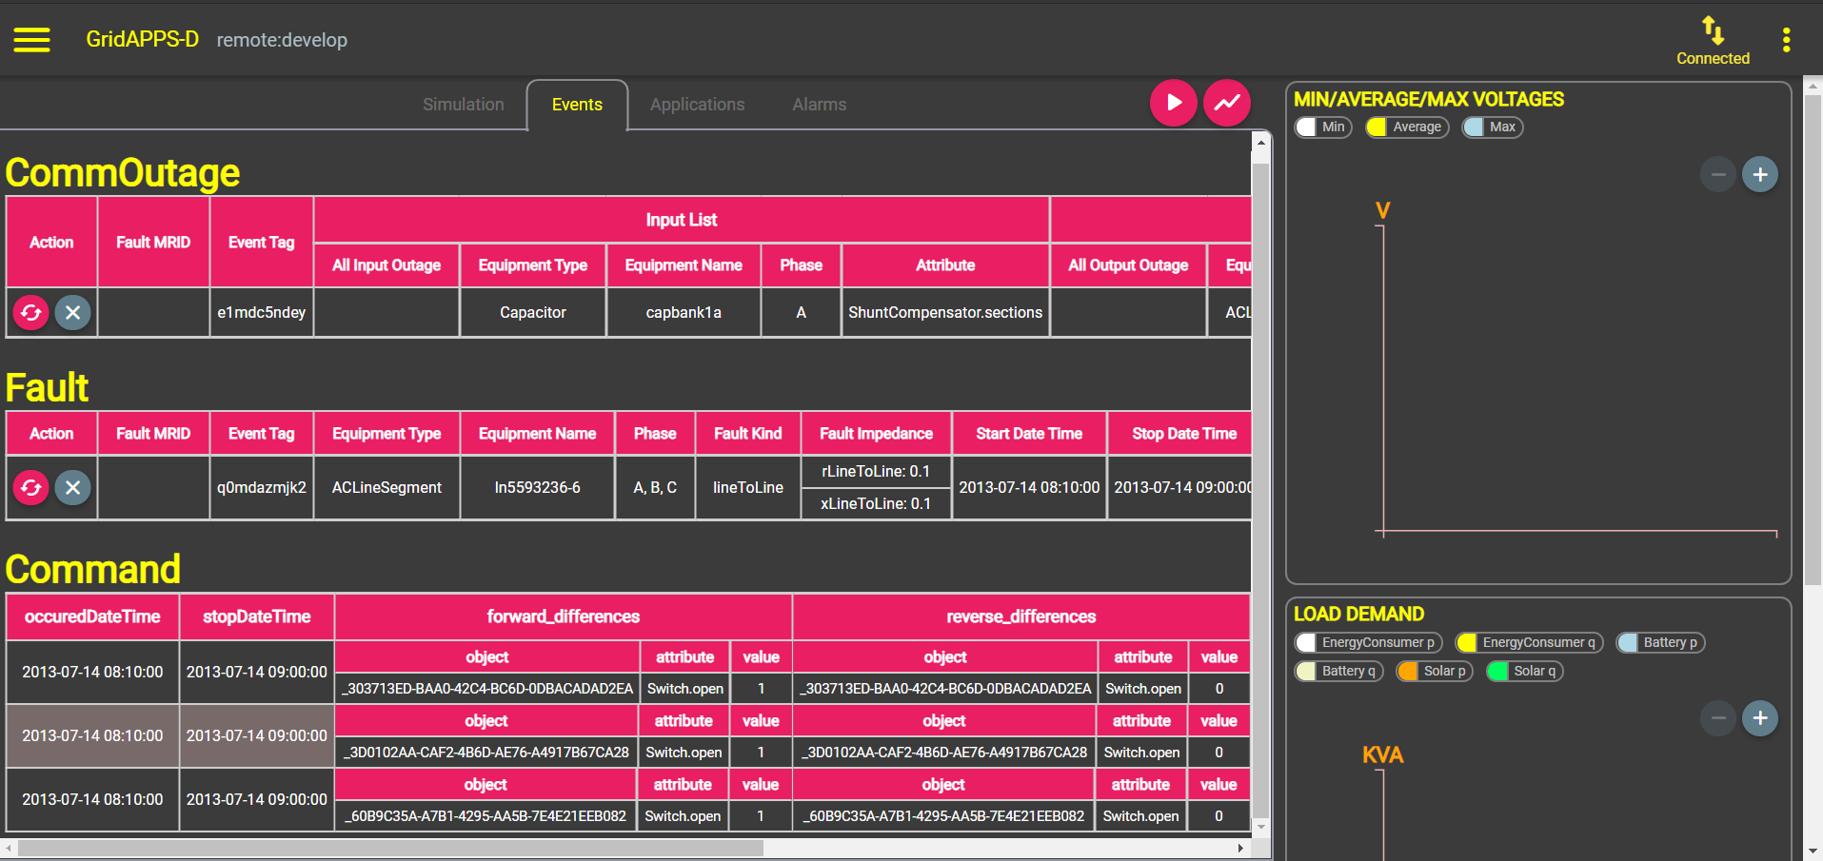Screen dimensions: 1823x861
Task: Click the All Input Outage column header
Action: [386, 265]
